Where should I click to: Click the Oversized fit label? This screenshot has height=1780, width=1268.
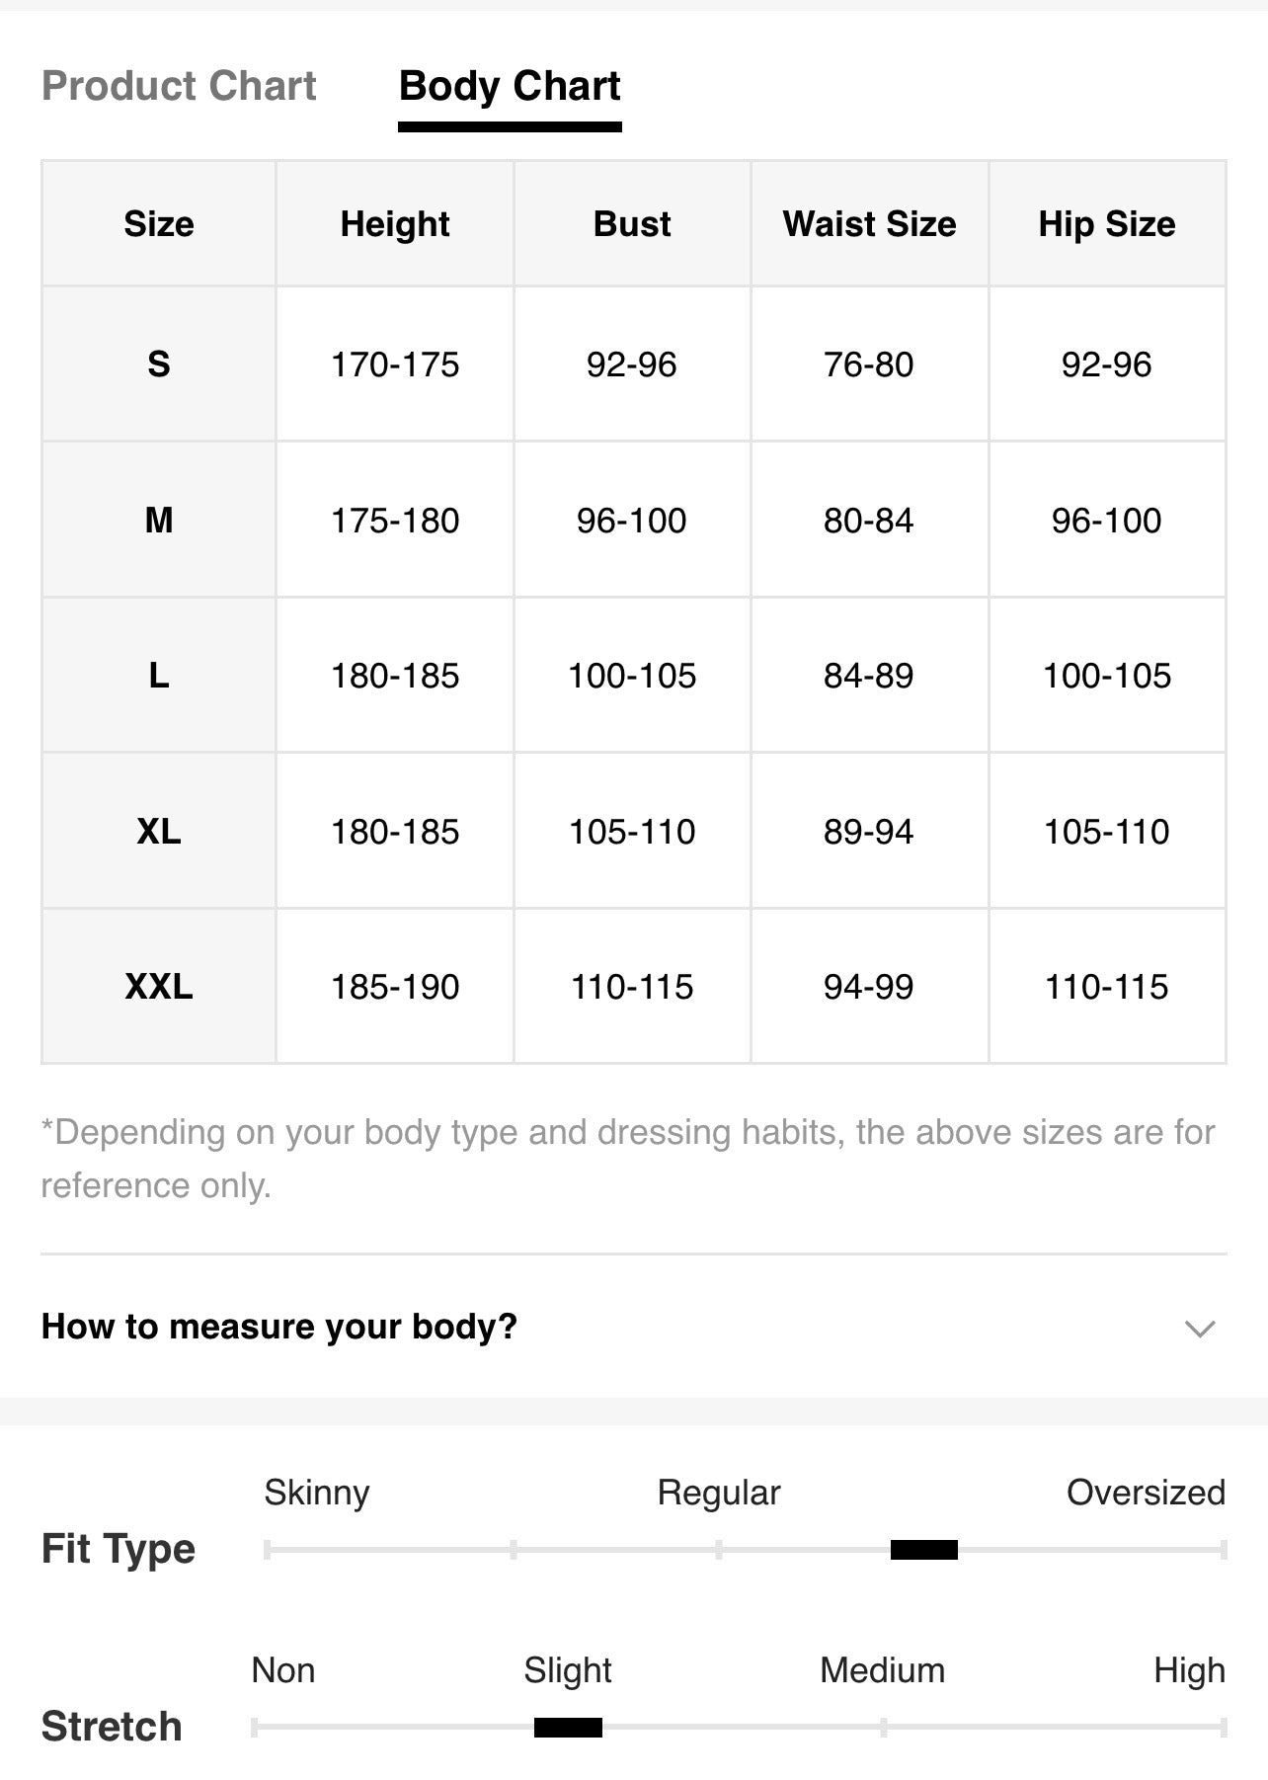pos(1146,1493)
